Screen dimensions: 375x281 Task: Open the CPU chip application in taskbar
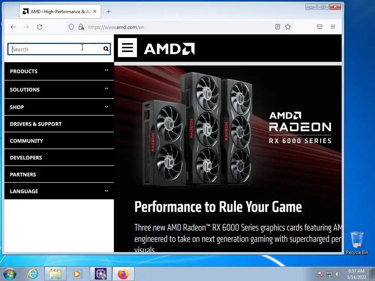(101, 274)
